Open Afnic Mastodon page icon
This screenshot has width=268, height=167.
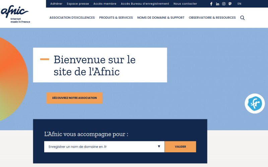pyautogui.click(x=230, y=4)
